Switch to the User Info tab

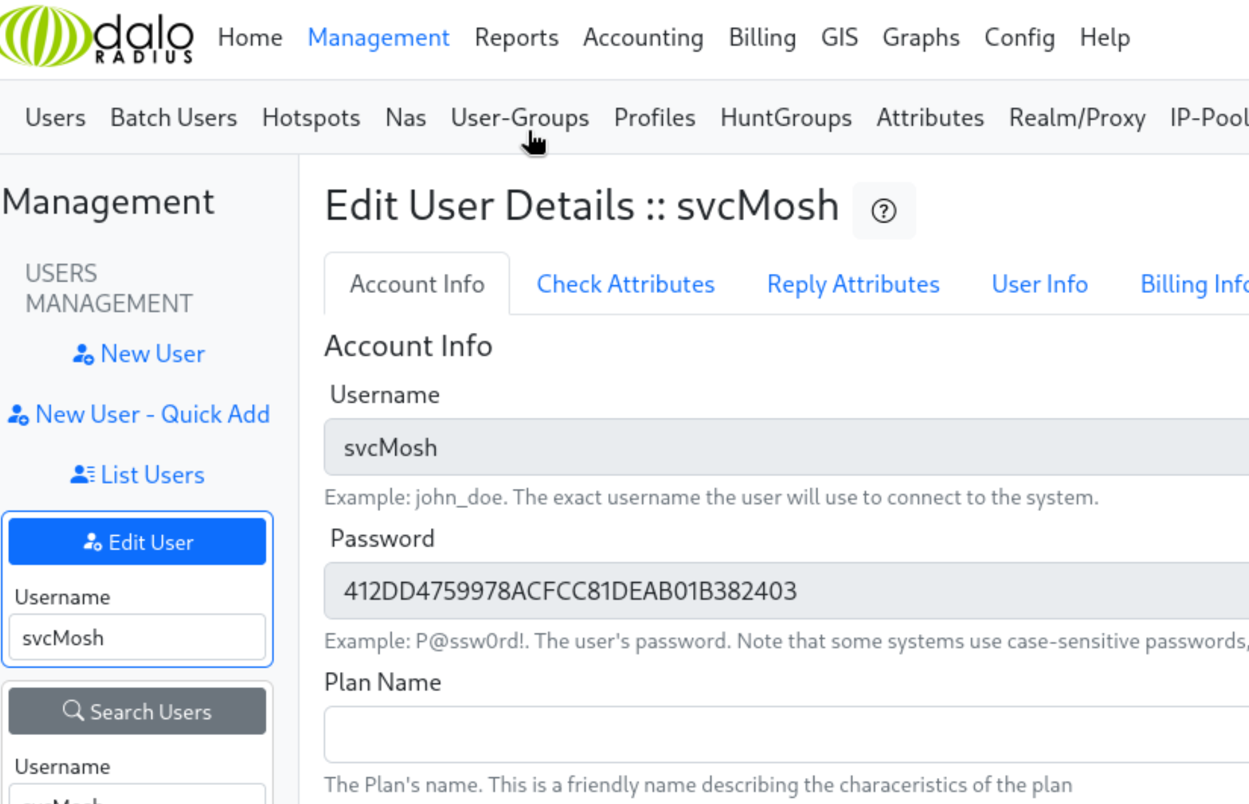pos(1040,283)
